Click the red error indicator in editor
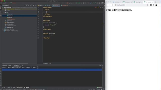 [x=96, y=7]
